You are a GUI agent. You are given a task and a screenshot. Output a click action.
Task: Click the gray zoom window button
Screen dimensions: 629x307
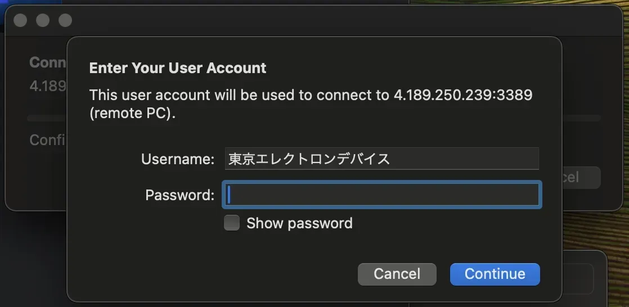pyautogui.click(x=65, y=20)
